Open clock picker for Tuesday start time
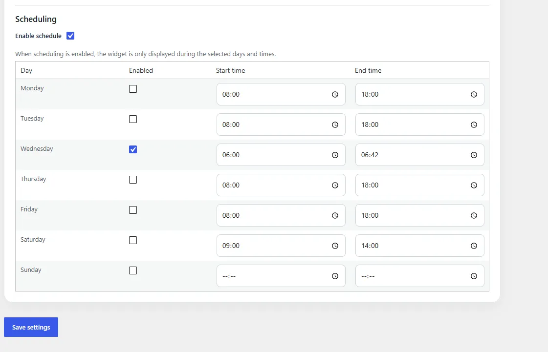This screenshot has height=352, width=548. [x=335, y=124]
